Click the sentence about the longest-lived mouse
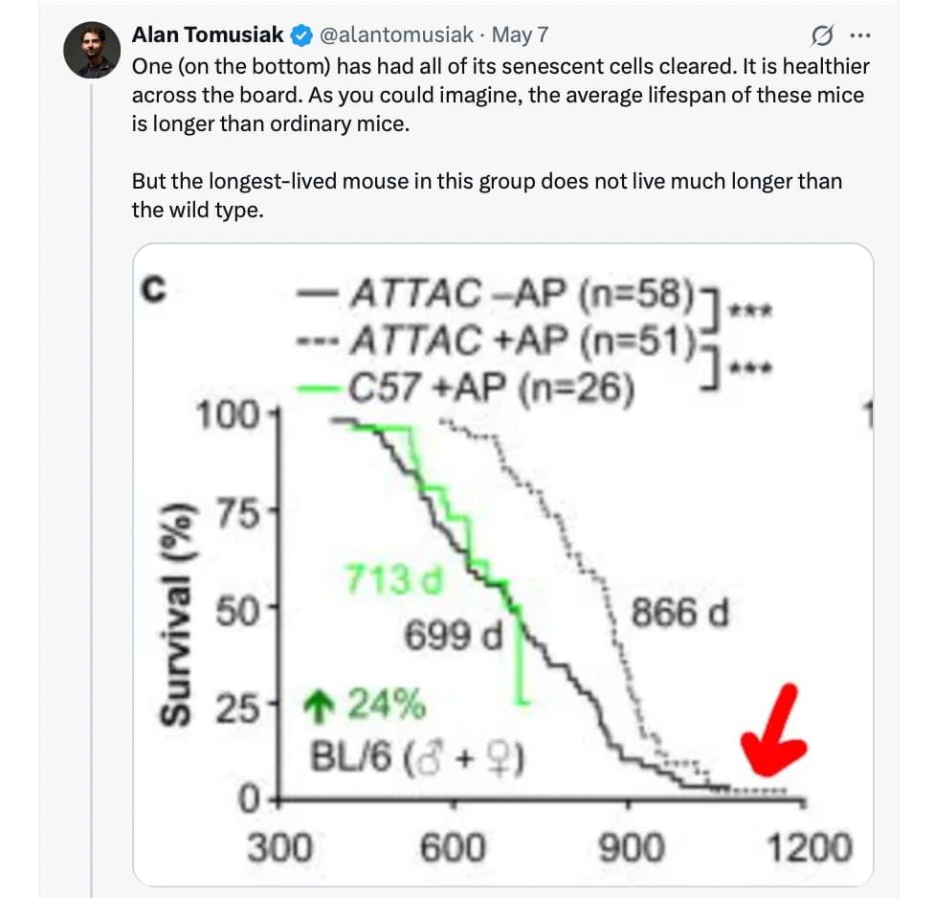This screenshot has height=898, width=934. pos(487,195)
